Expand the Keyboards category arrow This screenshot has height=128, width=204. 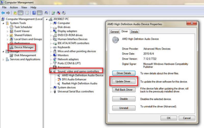click(51, 47)
